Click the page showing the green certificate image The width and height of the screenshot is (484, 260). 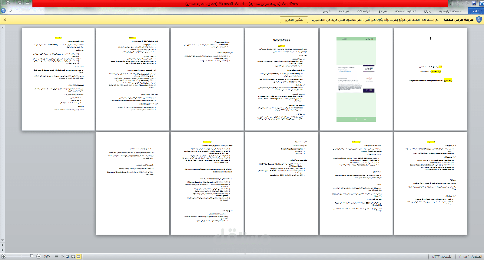tap(356, 79)
